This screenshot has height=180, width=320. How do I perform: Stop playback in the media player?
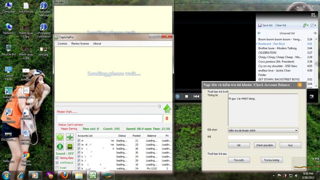tap(187, 96)
